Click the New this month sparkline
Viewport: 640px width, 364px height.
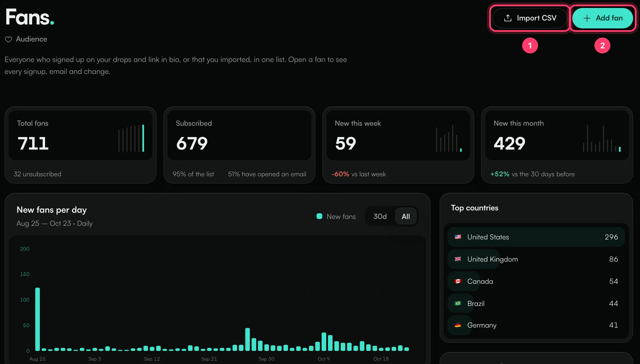click(x=602, y=138)
